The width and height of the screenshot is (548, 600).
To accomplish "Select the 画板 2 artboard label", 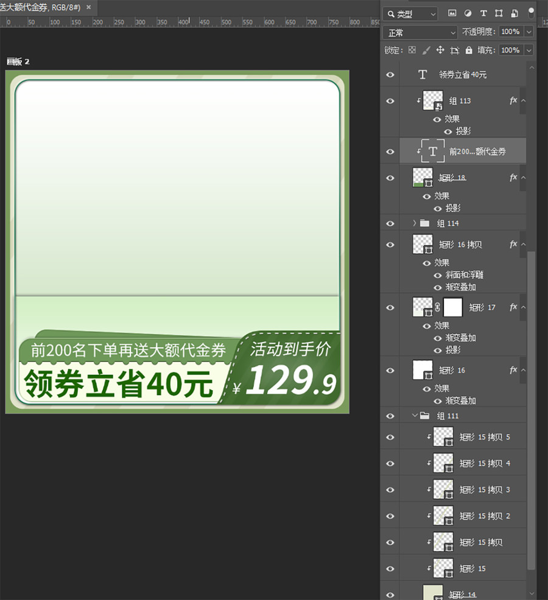I will click(x=18, y=61).
